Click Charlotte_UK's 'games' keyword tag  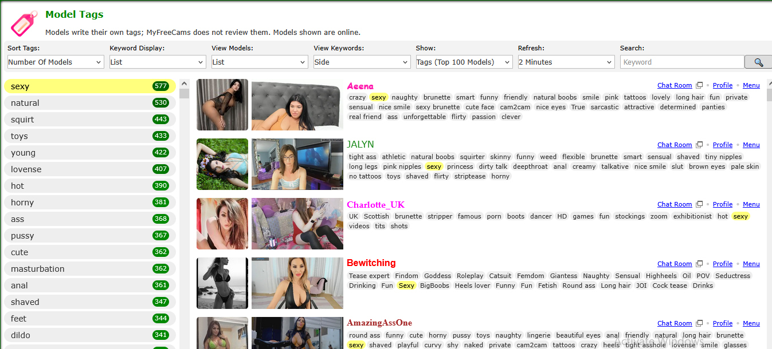click(x=583, y=216)
